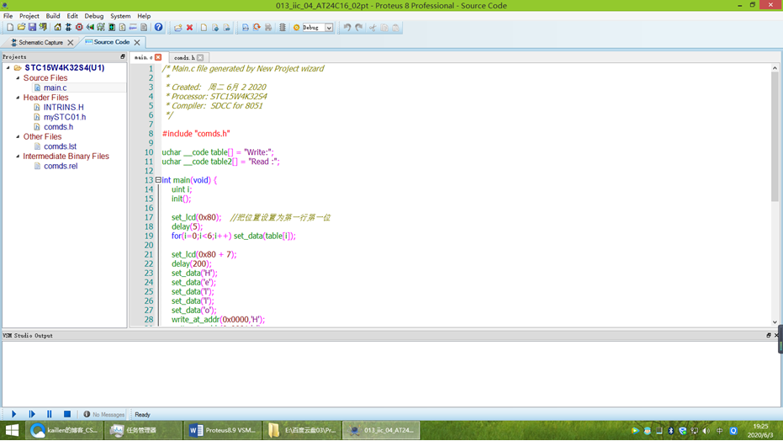Start the simulation with the Play button
Screen dimensions: 783x441
click(x=14, y=414)
